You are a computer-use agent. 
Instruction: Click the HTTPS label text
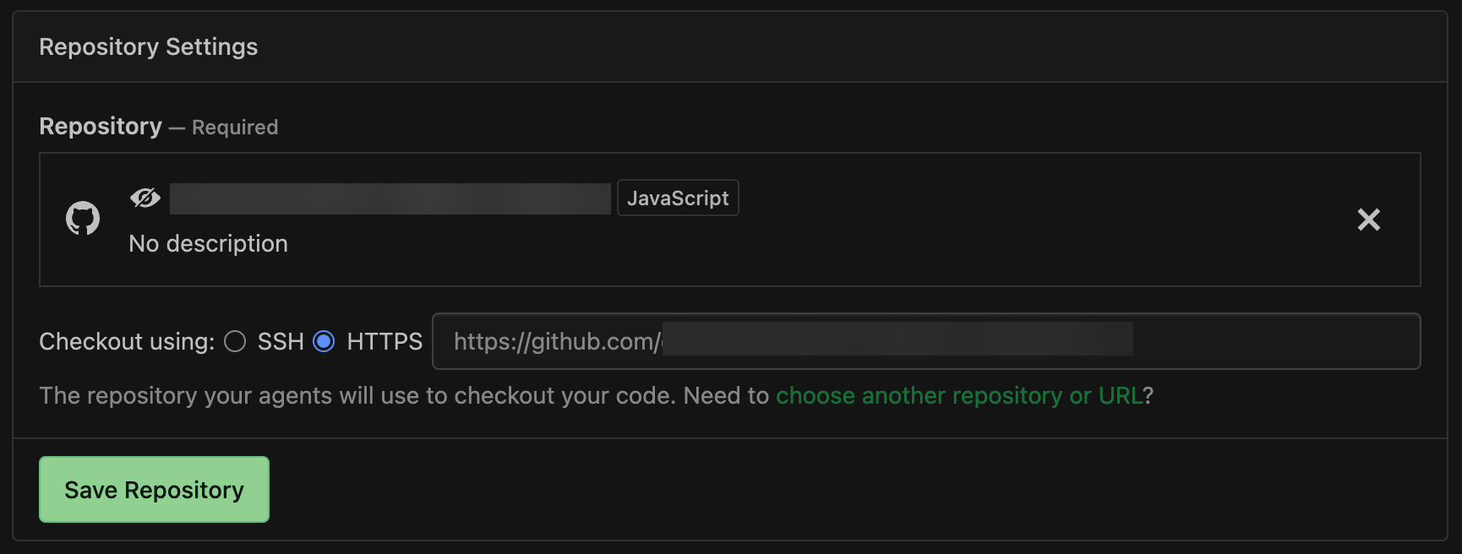coord(385,341)
